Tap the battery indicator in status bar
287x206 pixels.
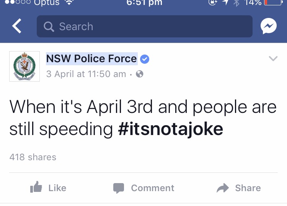(273, 2)
